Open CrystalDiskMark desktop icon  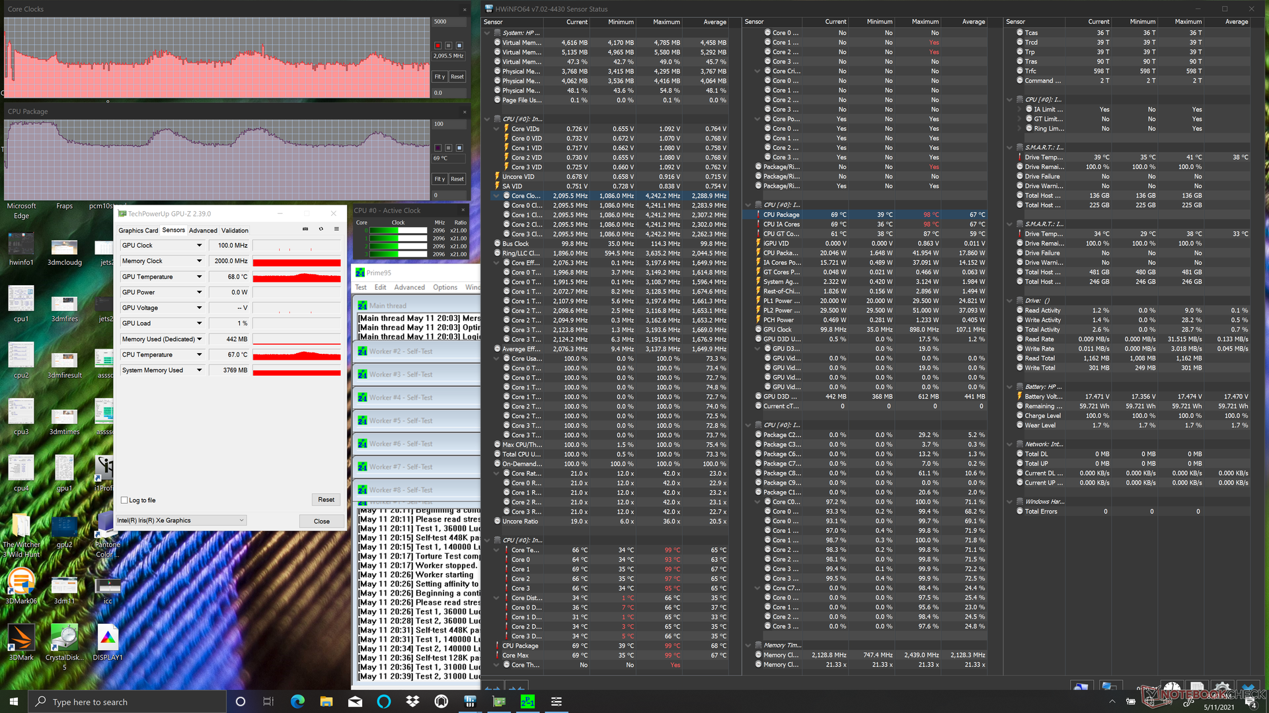click(x=64, y=637)
